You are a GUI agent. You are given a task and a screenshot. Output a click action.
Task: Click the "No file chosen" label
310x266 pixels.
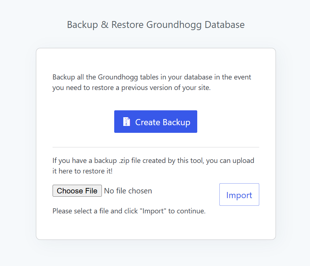128,191
